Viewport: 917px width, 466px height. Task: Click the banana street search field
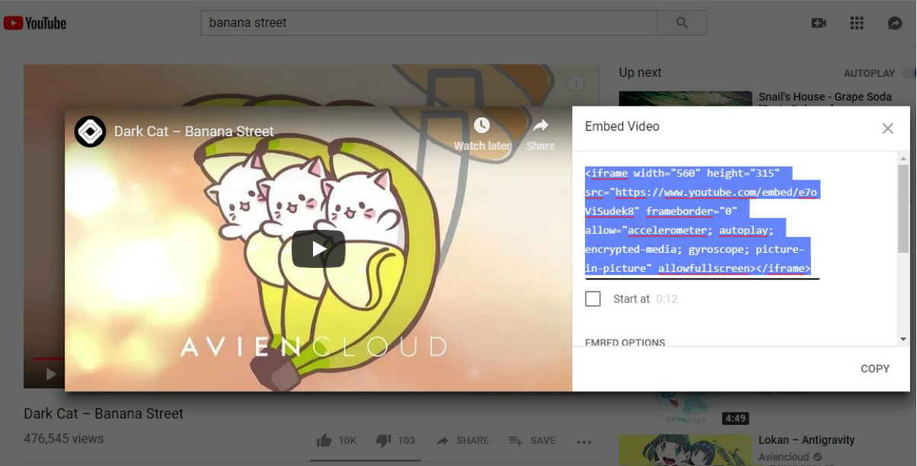429,23
